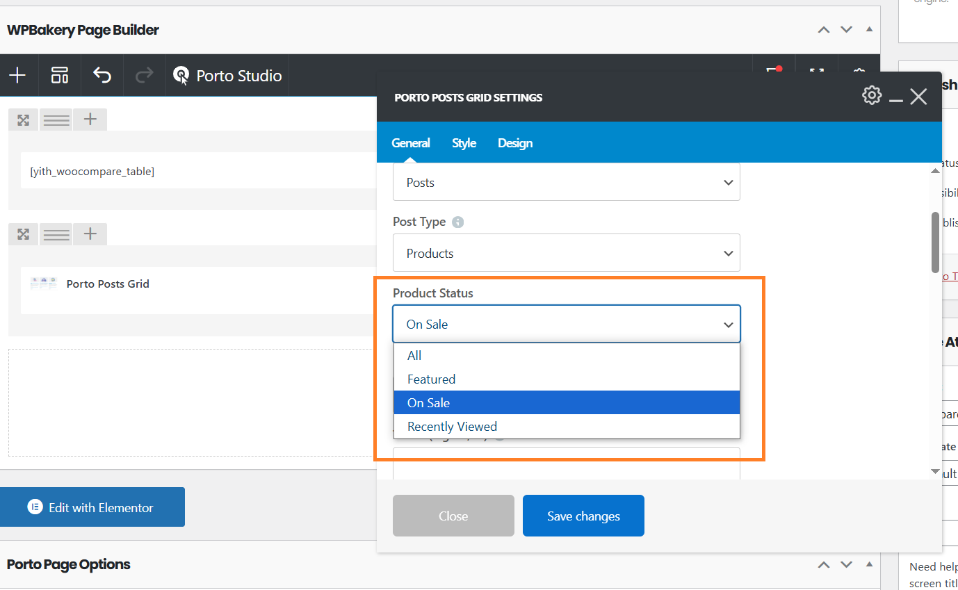Image resolution: width=958 pixels, height=590 pixels.
Task: Close the Porto Posts Grid Settings dialog via X
Action: (918, 97)
